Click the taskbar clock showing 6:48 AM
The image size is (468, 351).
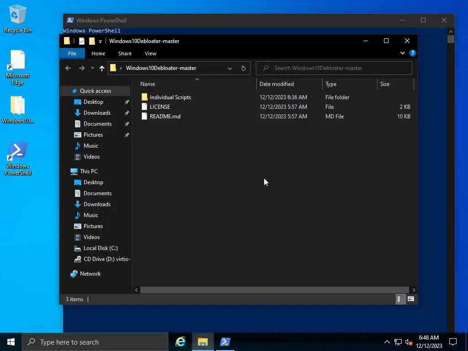429,342
